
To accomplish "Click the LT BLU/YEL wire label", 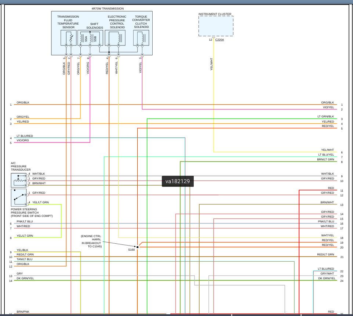I will (326, 155).
